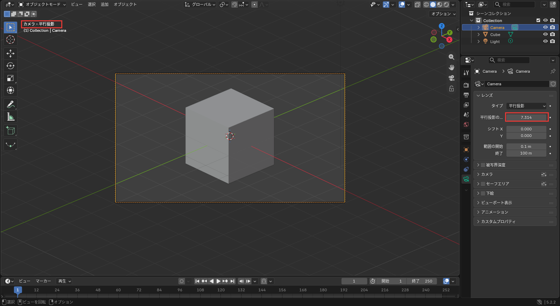Open the オブジェクトモード mode dropdown

(x=42, y=5)
